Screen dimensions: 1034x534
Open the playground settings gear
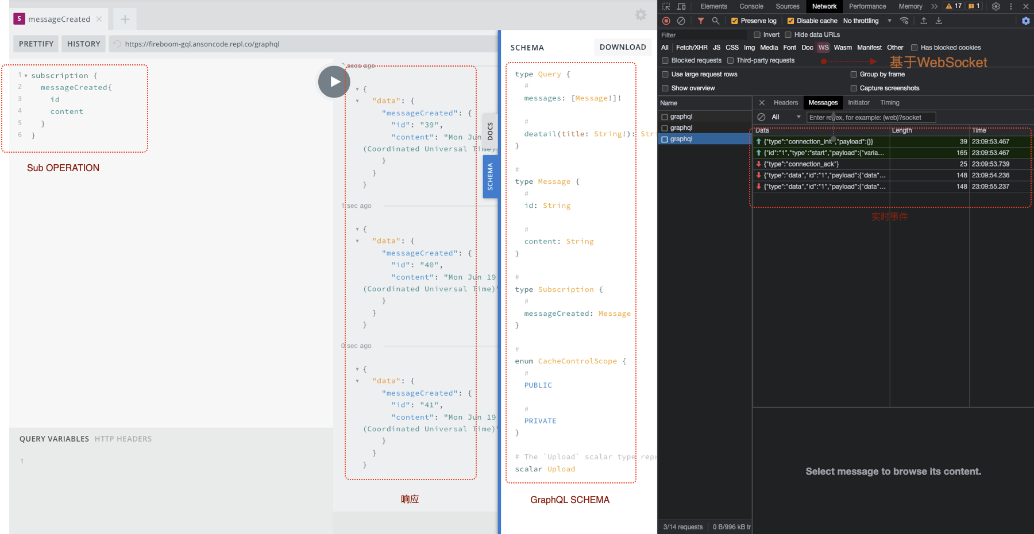(x=641, y=15)
